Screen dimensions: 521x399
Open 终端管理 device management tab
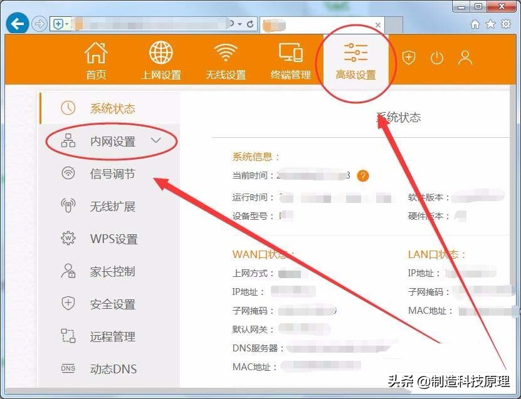(291, 61)
